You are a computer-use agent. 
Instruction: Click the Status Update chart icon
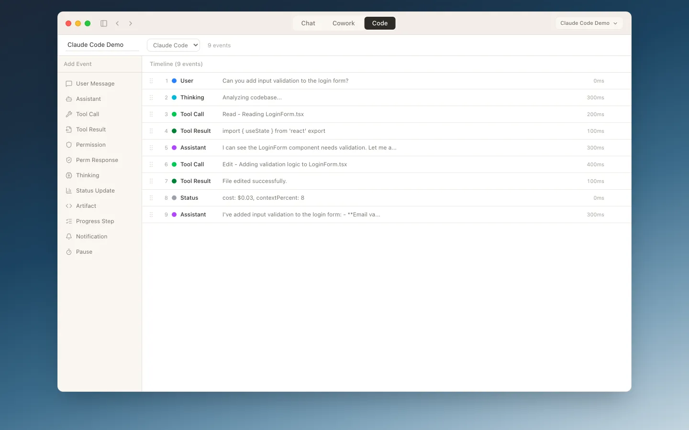click(69, 191)
